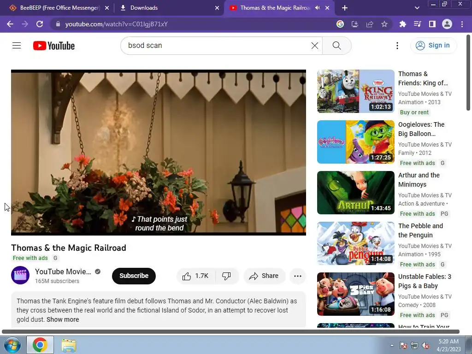Screen dimensions: 472x354
Task: Run search with magnifying glass button
Action: pyautogui.click(x=336, y=46)
